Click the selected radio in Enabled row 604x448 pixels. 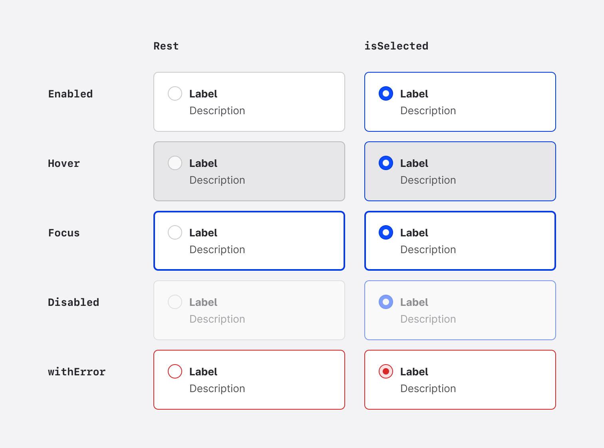(x=385, y=93)
